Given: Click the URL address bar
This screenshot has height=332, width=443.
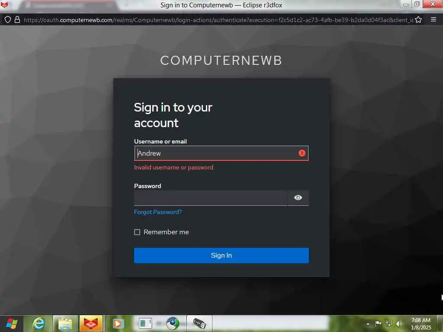Looking at the screenshot, I should [218, 20].
